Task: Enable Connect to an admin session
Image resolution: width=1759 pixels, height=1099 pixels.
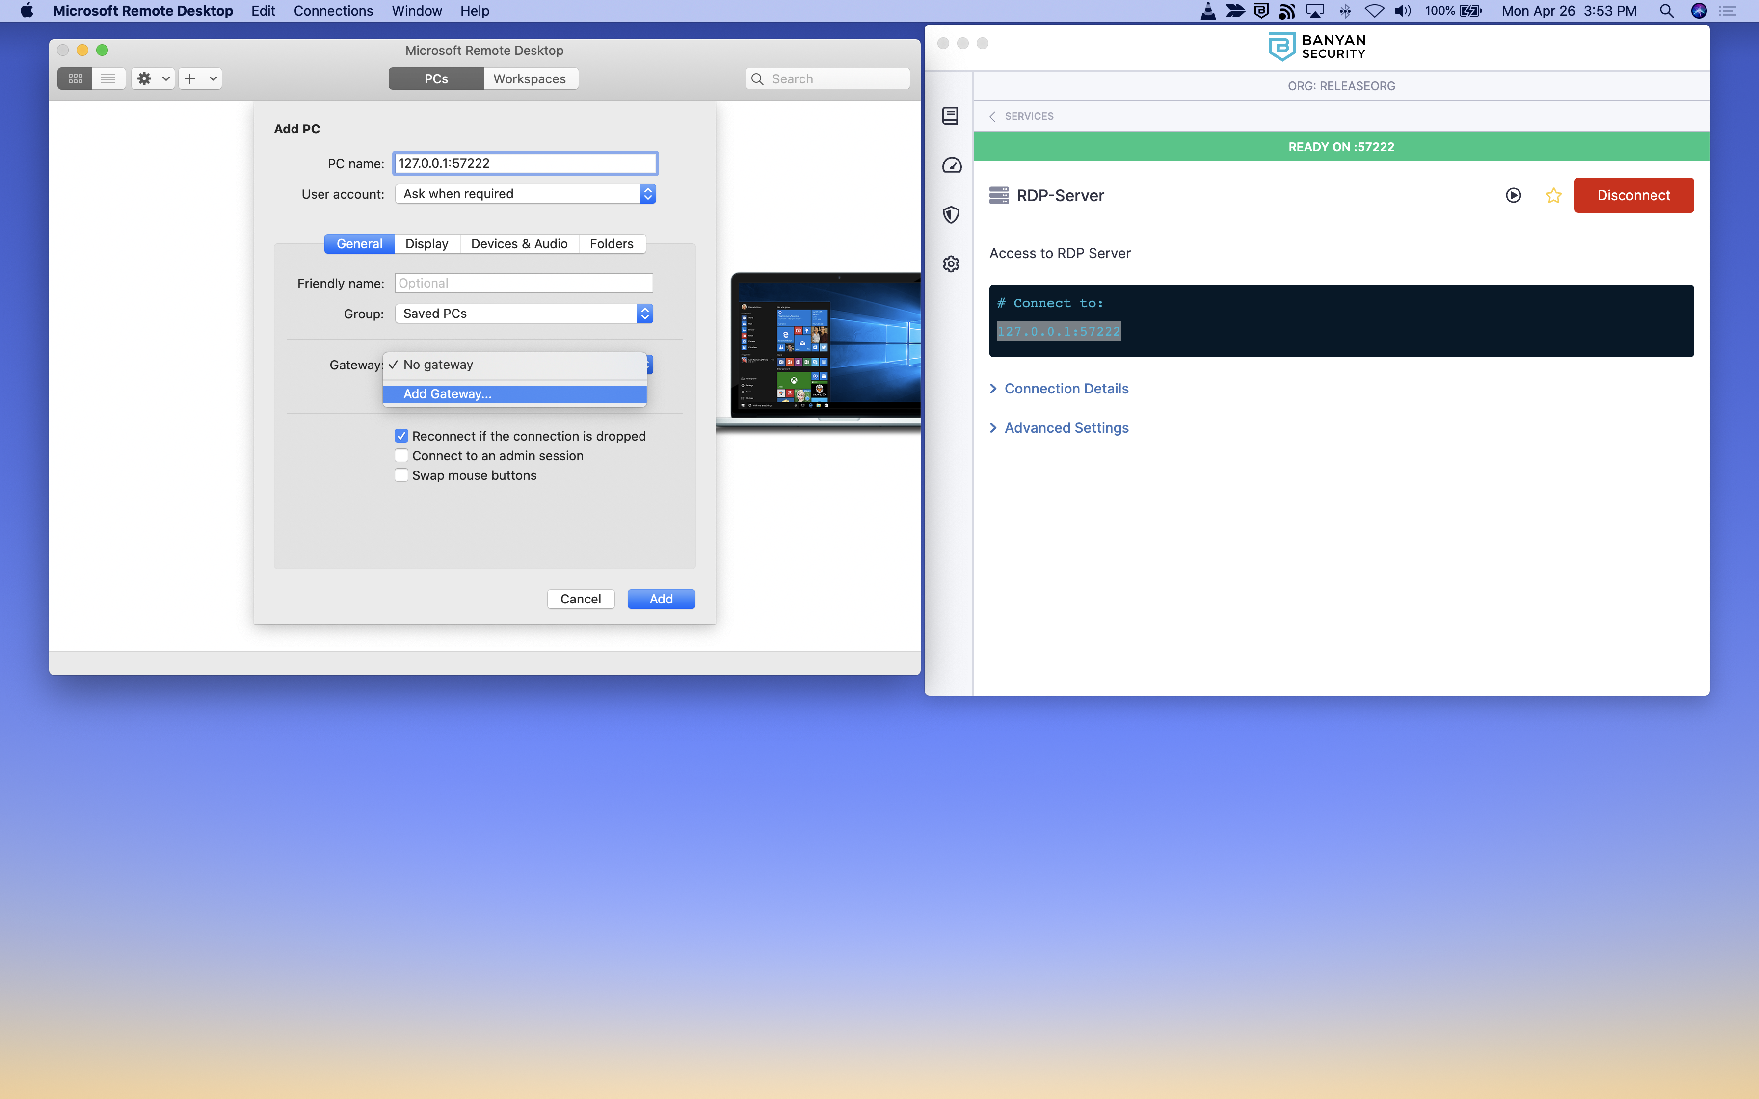Action: tap(401, 456)
